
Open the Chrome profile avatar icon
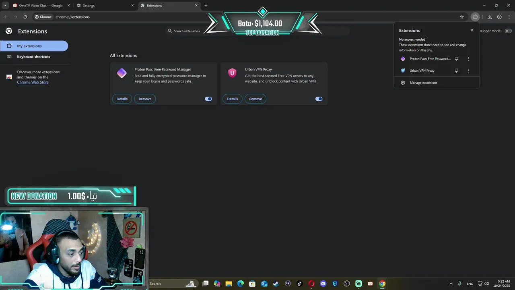499,17
